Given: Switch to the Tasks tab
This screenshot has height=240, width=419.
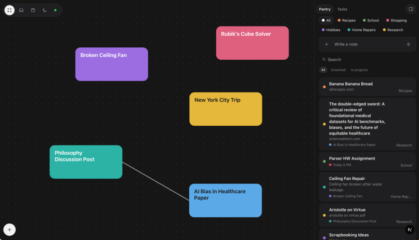Looking at the screenshot, I should pyautogui.click(x=342, y=9).
